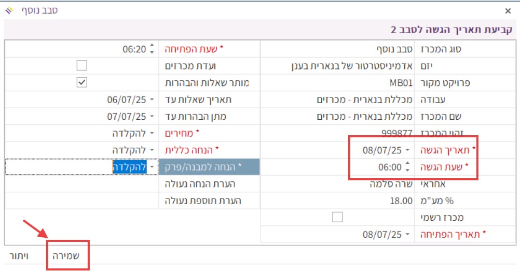Click the הערת הנחה נעולה value field
Screen dimensions: 520x271
click(x=81, y=184)
